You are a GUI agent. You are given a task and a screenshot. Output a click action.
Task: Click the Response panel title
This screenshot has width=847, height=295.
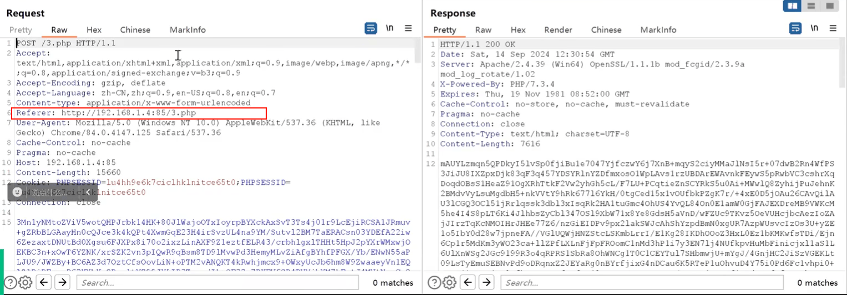click(453, 13)
